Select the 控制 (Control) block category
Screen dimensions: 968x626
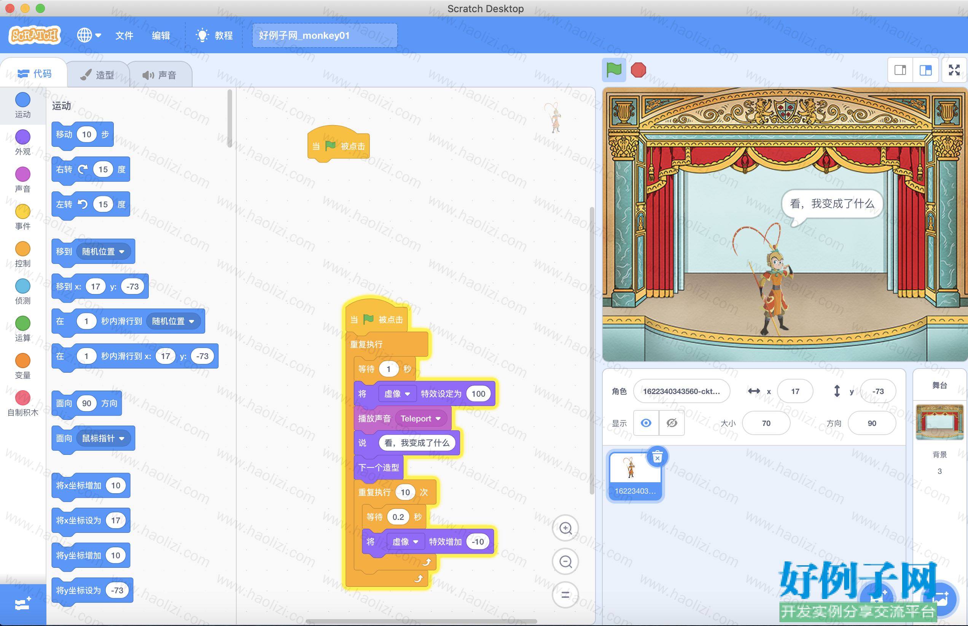pos(23,255)
